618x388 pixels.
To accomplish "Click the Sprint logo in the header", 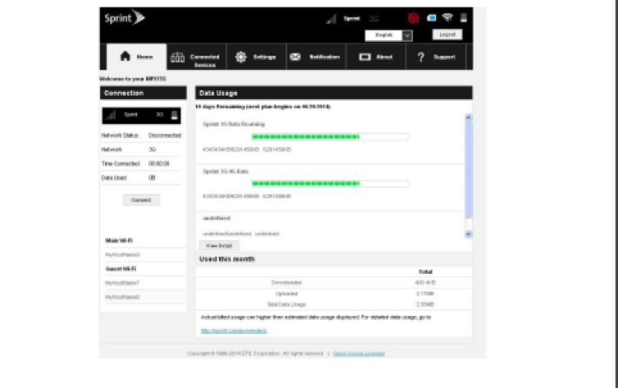I will point(125,17).
